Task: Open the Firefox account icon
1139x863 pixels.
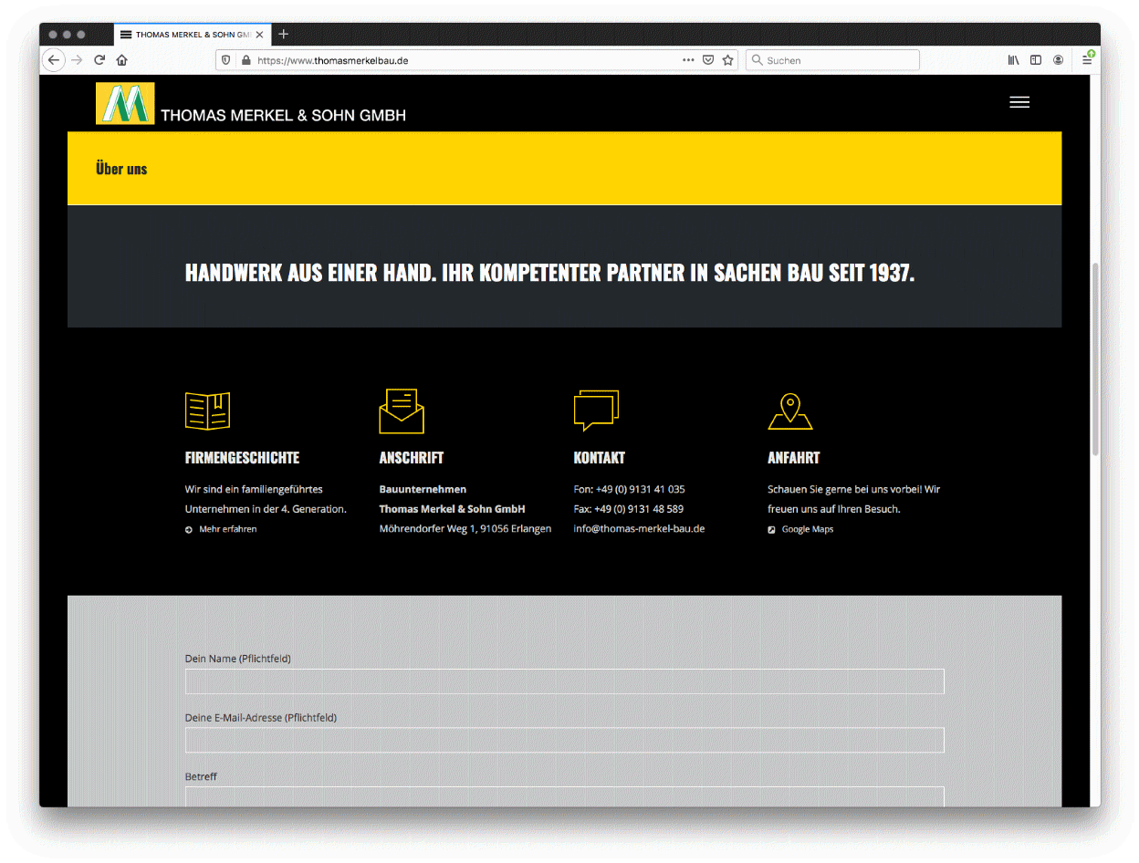Action: point(1058,60)
